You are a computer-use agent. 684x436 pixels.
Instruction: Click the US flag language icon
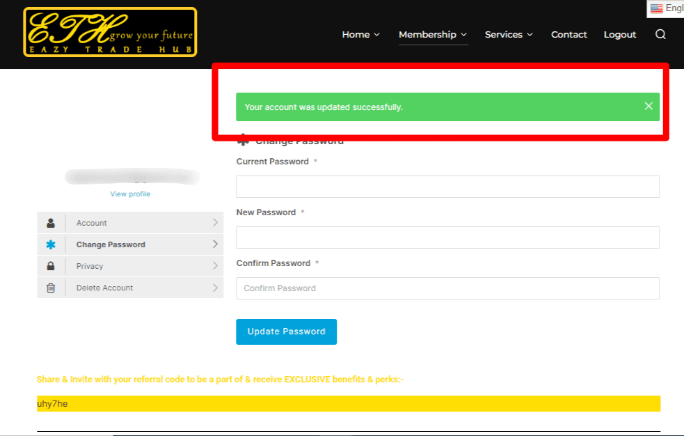coord(656,8)
